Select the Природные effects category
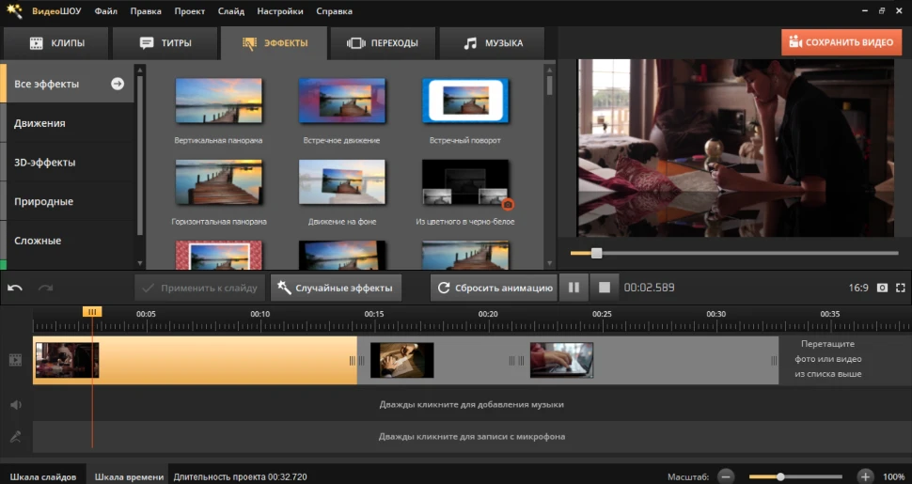The image size is (912, 484). (x=67, y=201)
